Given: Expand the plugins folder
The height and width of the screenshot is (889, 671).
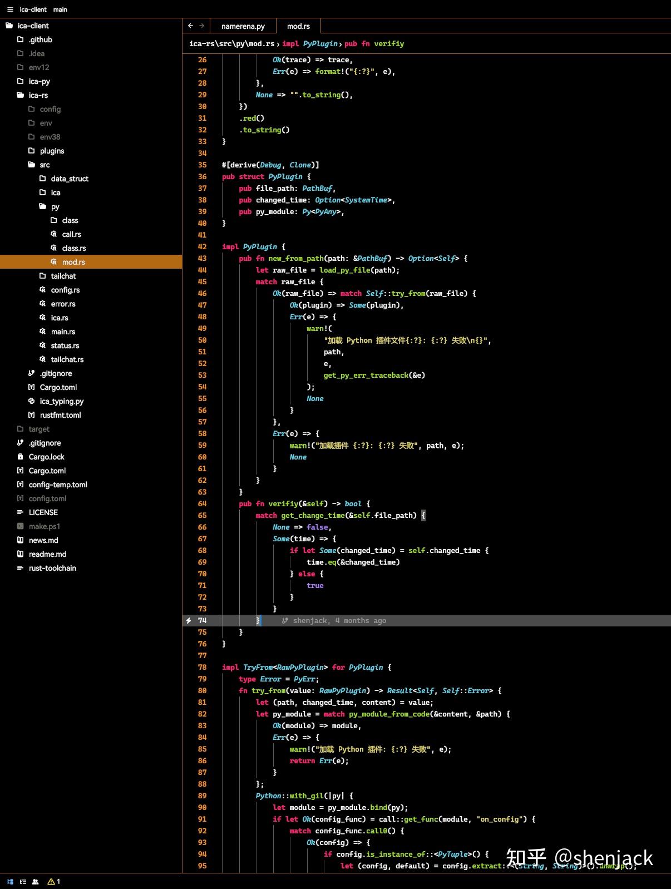Looking at the screenshot, I should tap(52, 151).
